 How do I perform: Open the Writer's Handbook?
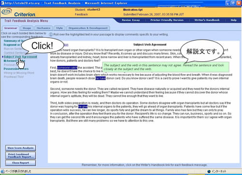(x=207, y=20)
